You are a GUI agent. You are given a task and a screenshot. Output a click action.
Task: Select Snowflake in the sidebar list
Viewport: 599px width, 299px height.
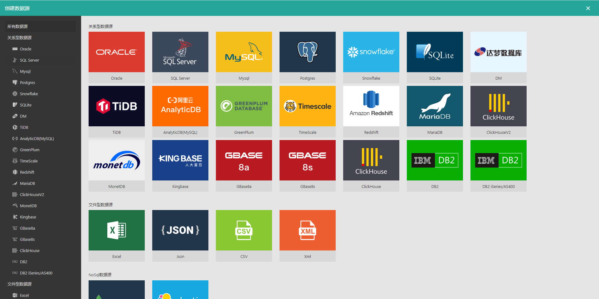pyautogui.click(x=41, y=94)
